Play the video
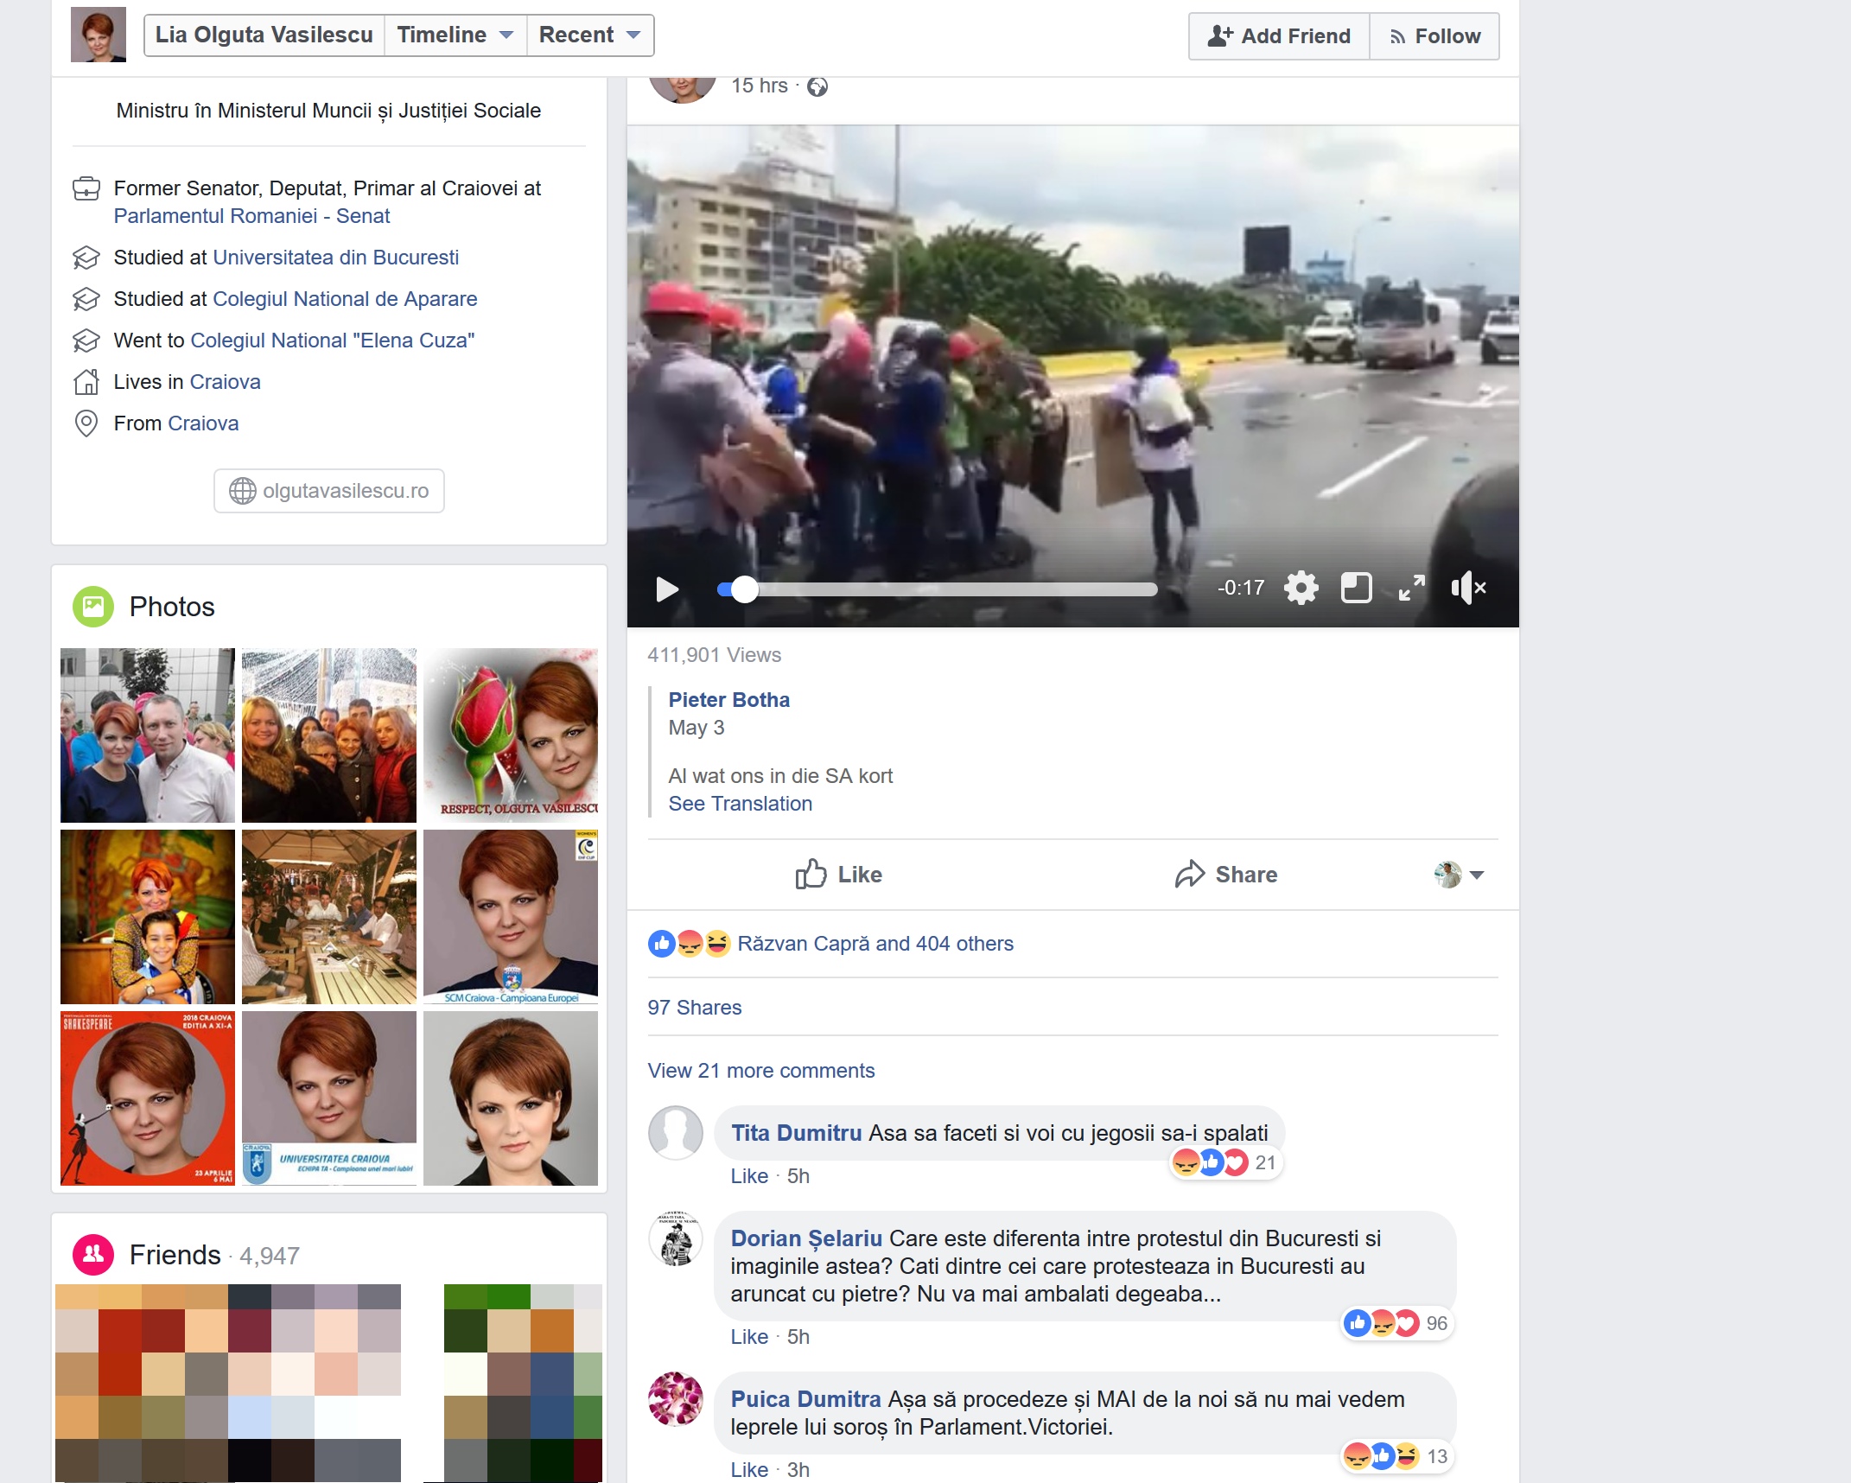 pyautogui.click(x=667, y=589)
